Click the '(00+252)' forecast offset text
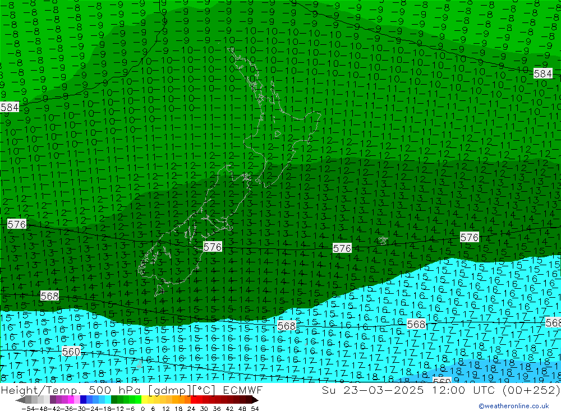 pos(531,390)
